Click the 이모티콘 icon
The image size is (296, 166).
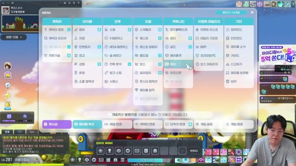point(167,73)
